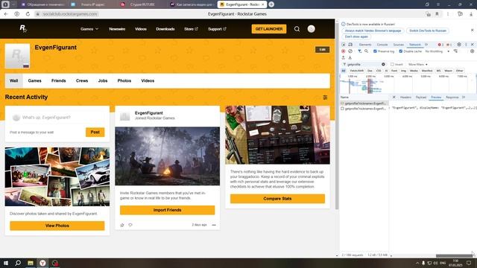The image size is (477, 268).
Task: Go back using browser back arrow
Action: pos(6,14)
